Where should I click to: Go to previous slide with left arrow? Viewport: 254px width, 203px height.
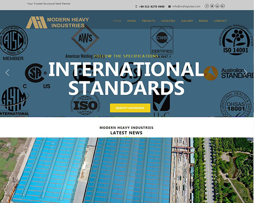click(x=7, y=72)
